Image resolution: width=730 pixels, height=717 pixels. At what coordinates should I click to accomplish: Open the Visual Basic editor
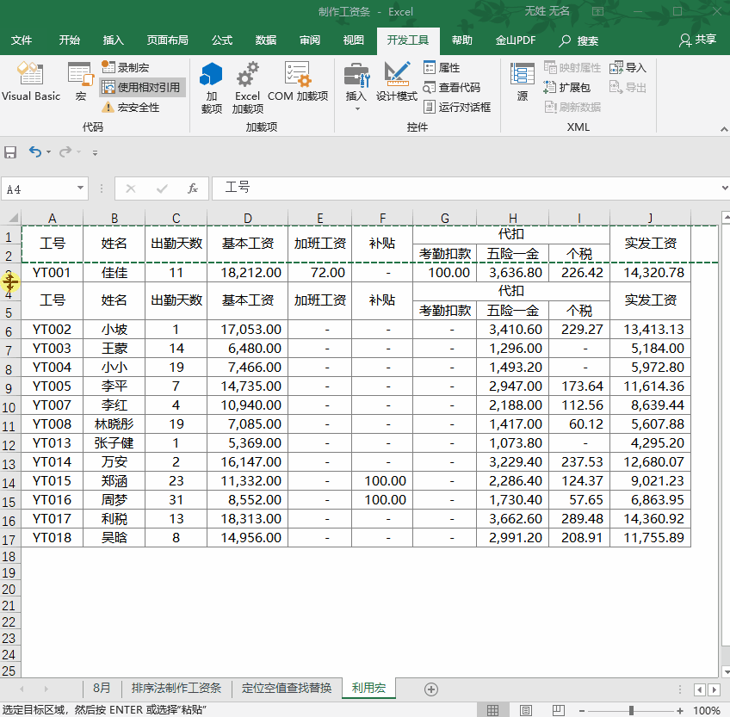(31, 82)
